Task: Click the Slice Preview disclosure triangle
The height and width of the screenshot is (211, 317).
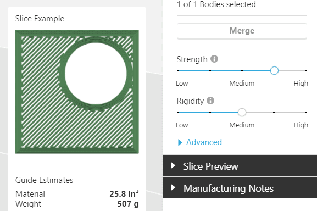Action: click(x=173, y=165)
